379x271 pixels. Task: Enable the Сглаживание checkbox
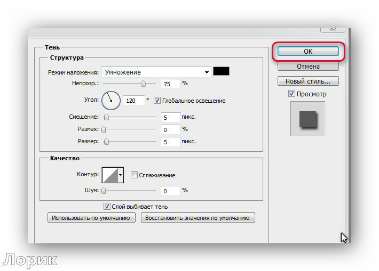click(134, 175)
